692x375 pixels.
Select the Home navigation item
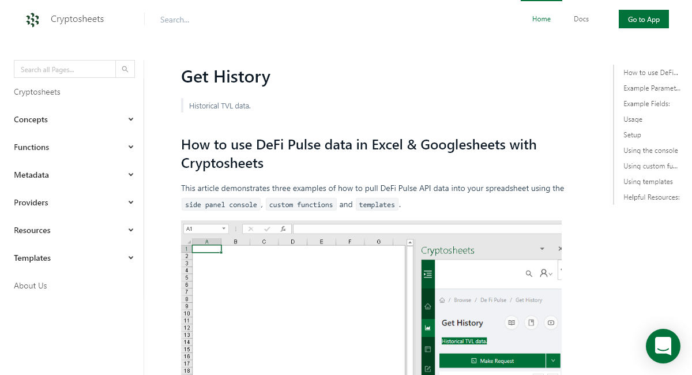click(x=541, y=19)
